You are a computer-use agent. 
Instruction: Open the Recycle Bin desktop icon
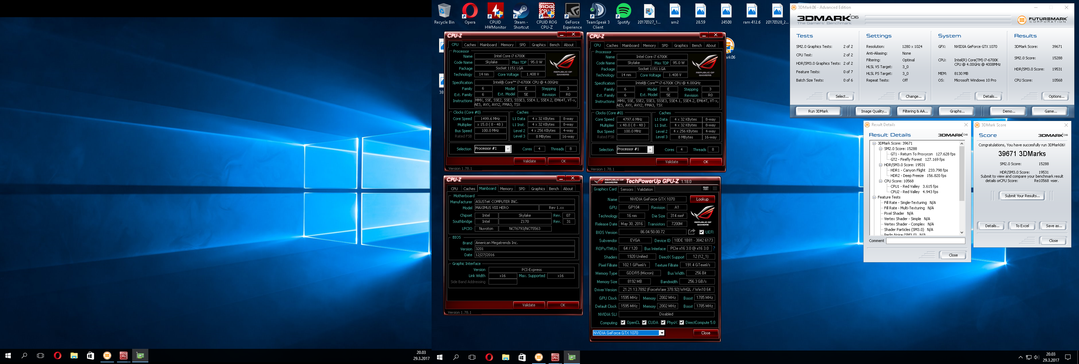click(x=444, y=14)
